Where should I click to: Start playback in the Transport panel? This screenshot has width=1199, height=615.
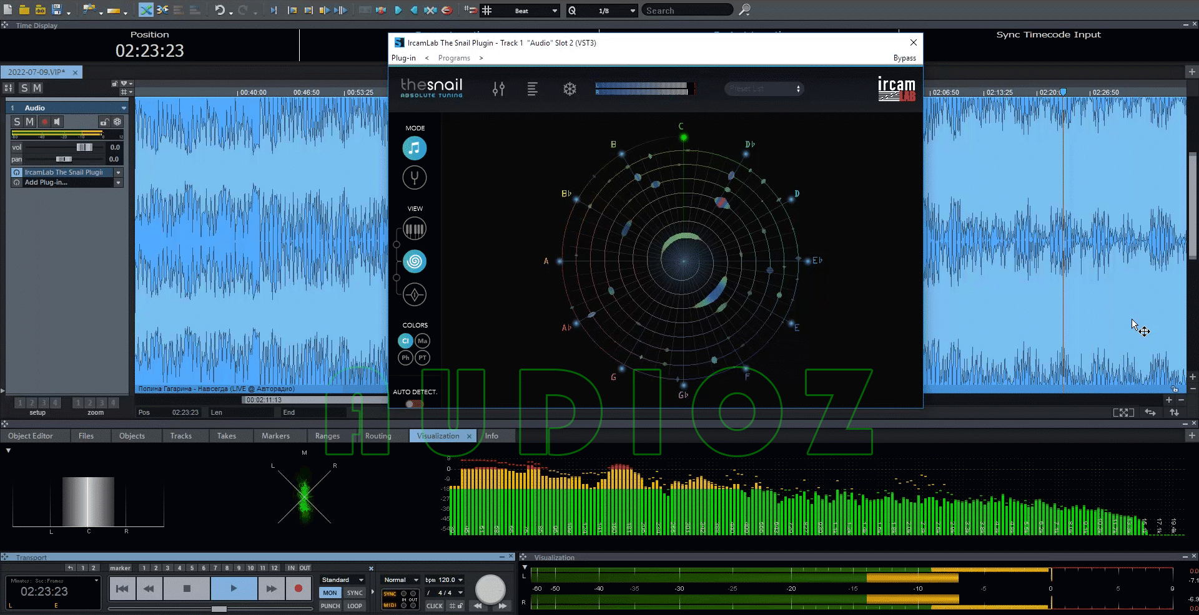click(x=234, y=588)
